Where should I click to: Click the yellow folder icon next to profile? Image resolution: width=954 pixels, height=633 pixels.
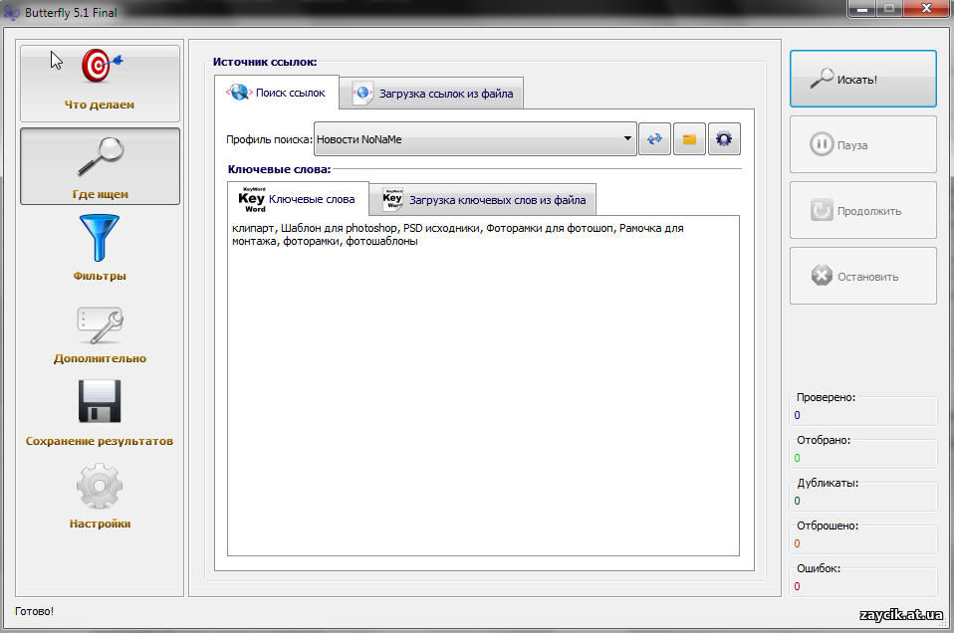tap(689, 139)
